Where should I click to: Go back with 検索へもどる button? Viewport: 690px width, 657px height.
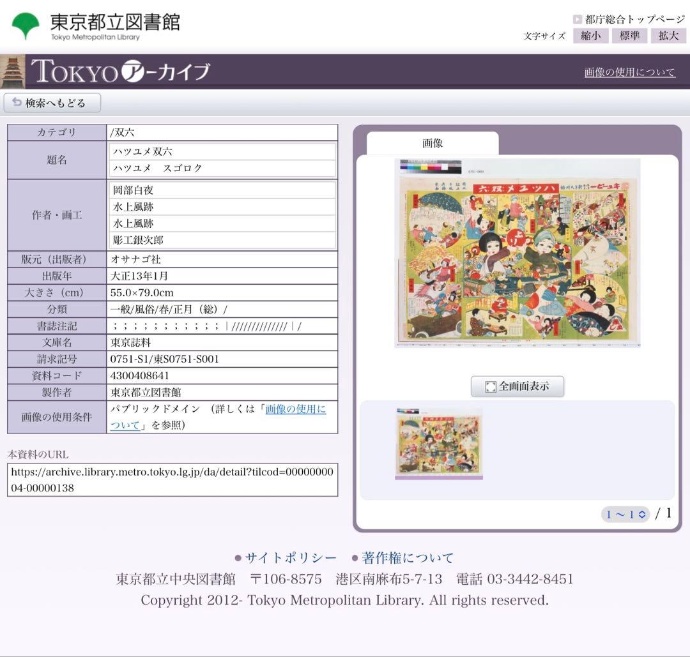52,103
